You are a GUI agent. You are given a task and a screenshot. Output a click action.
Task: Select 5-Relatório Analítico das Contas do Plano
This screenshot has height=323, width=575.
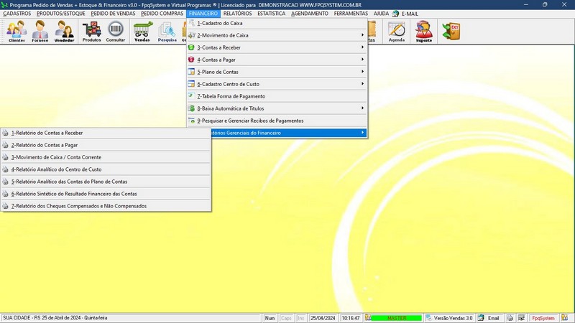(x=106, y=182)
